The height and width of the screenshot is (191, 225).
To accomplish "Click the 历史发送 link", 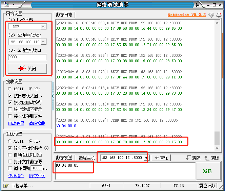I will coord(37,176).
